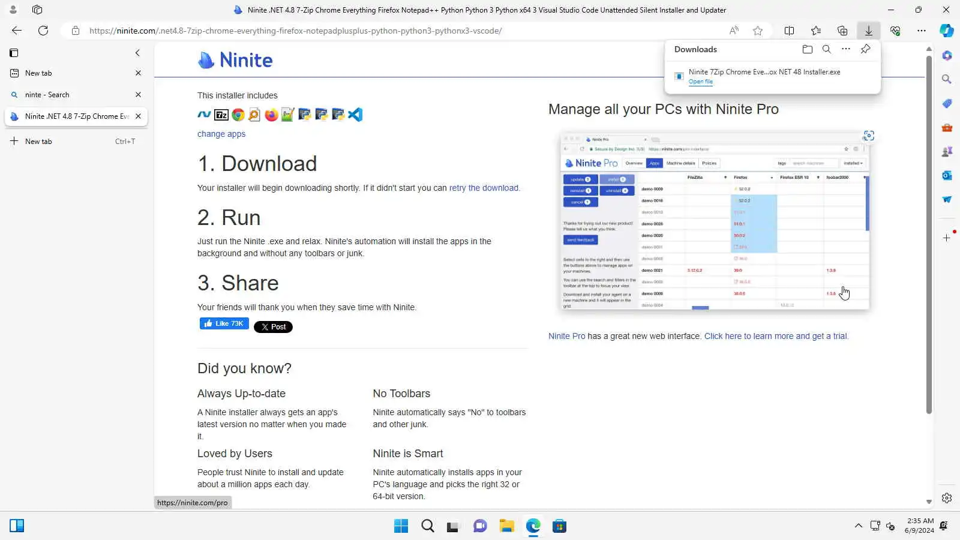Open the paper plane sidebar app
This screenshot has height=540, width=960.
click(x=947, y=199)
